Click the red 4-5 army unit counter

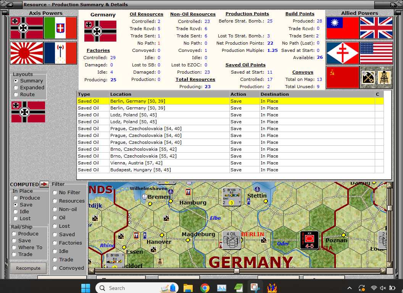point(310,240)
